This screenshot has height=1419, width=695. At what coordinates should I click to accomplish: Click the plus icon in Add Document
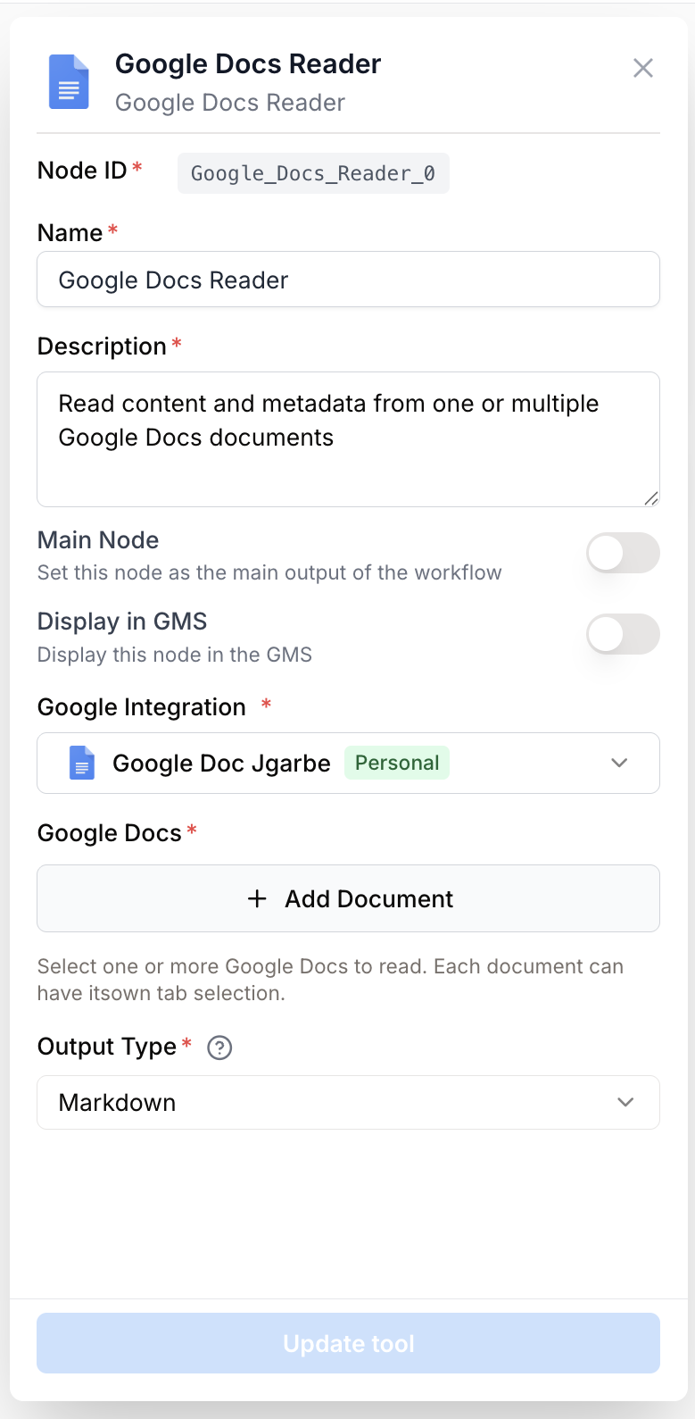[257, 898]
